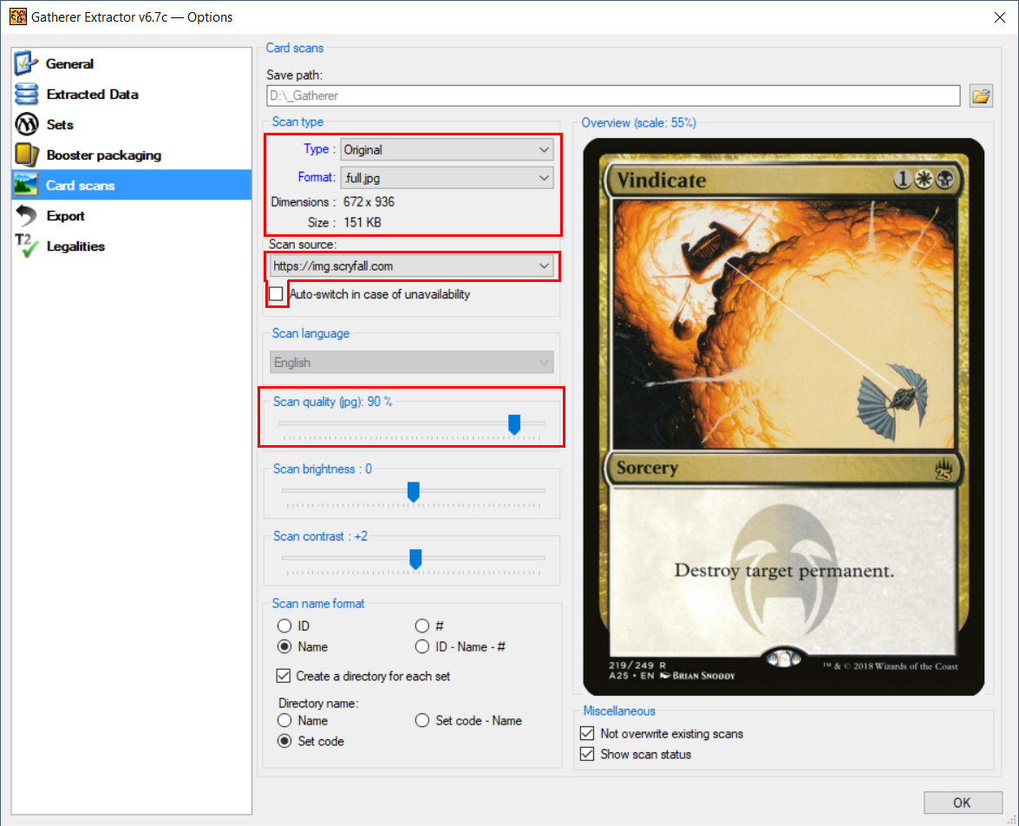Click the General settings icon in sidebar
This screenshot has height=826, width=1019.
click(x=27, y=63)
